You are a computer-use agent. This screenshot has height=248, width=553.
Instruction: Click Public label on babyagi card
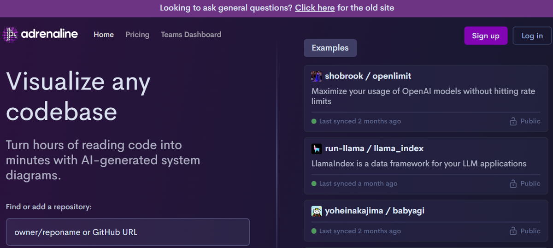pyautogui.click(x=530, y=231)
